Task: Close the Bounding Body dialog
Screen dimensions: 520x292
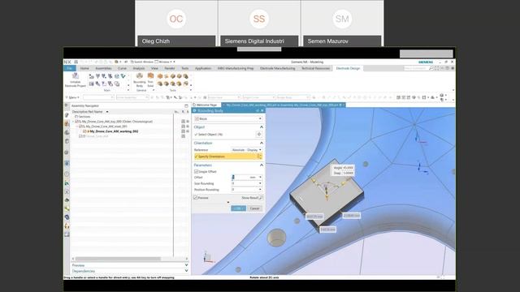Action: coord(262,110)
